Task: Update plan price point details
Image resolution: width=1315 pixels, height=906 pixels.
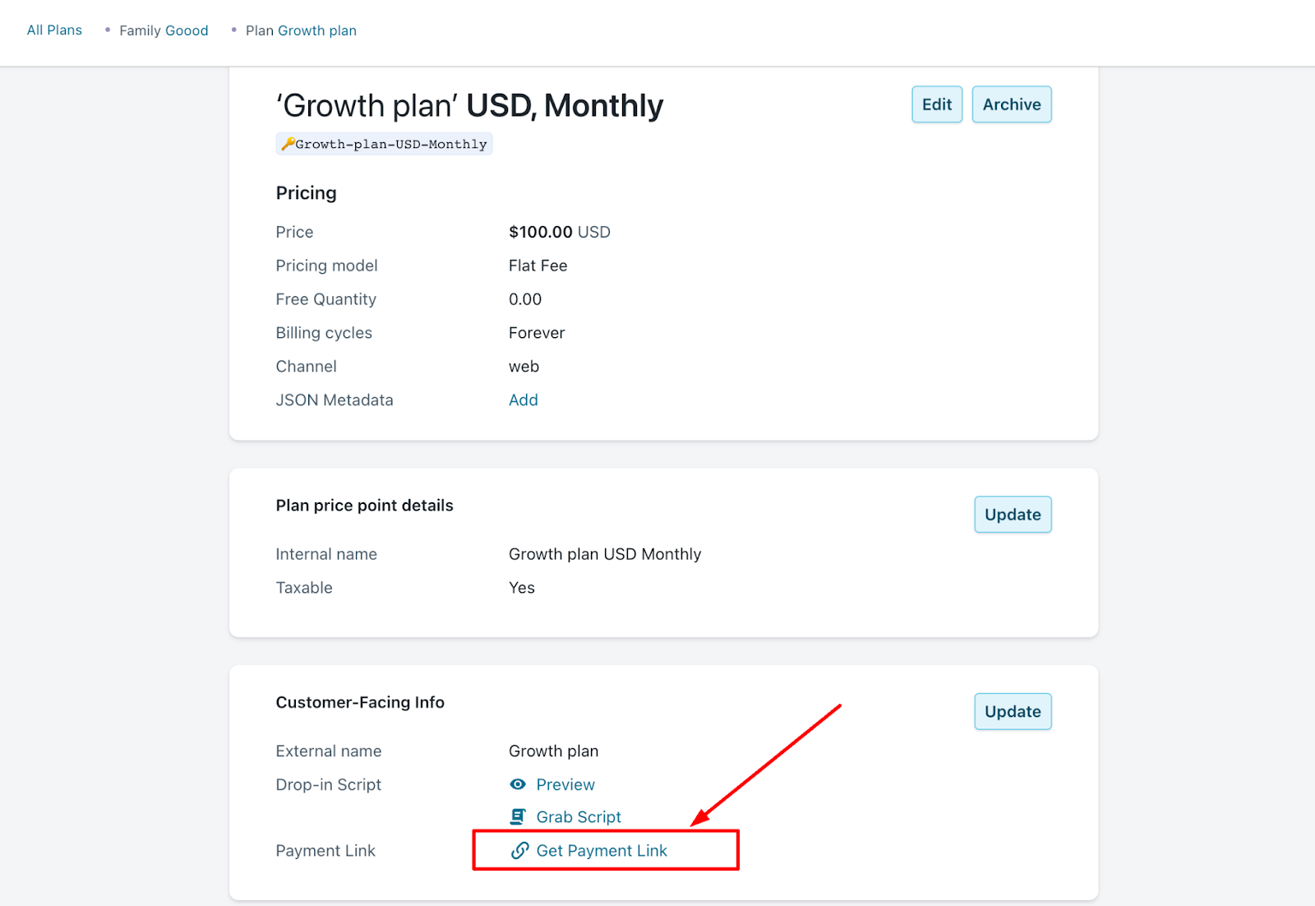Action: point(1013,515)
